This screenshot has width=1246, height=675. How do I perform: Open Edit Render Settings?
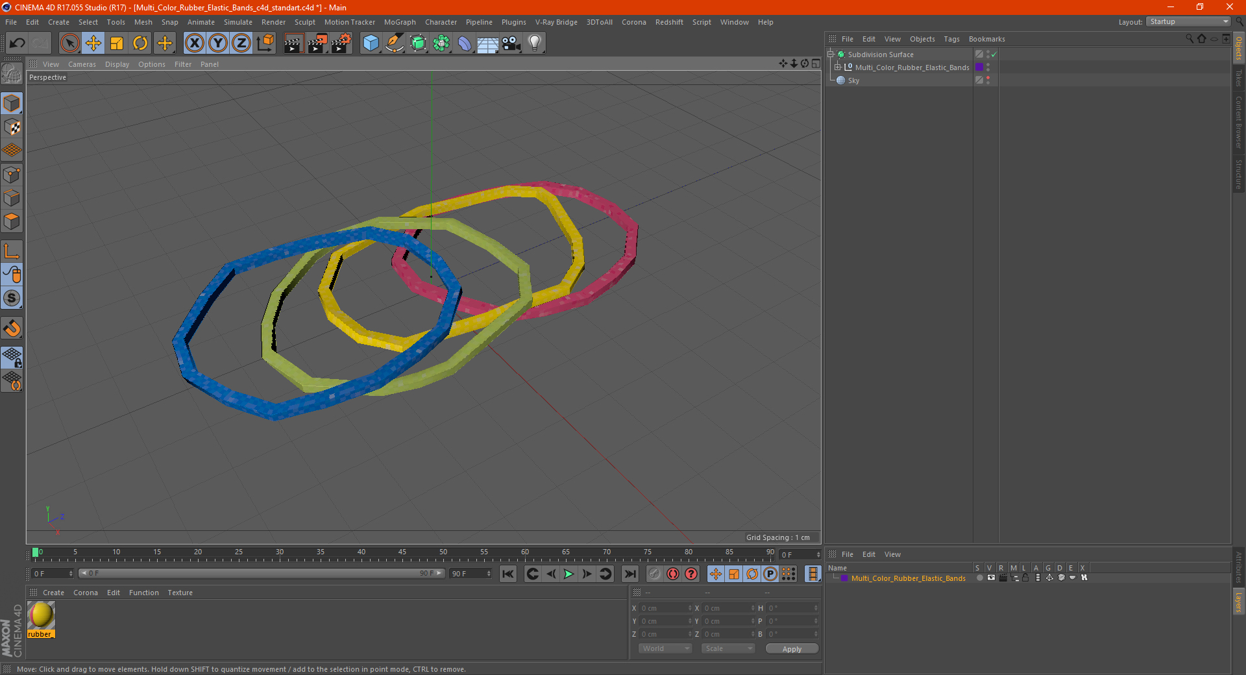(x=341, y=43)
